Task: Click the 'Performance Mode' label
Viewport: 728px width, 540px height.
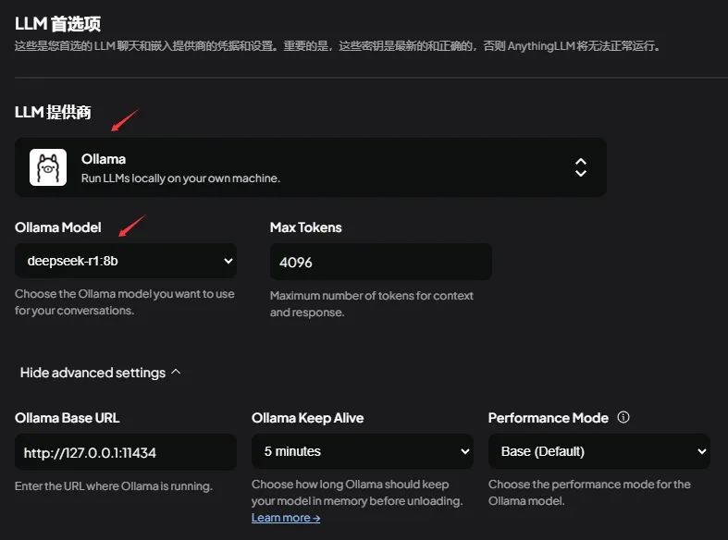Action: click(x=549, y=418)
